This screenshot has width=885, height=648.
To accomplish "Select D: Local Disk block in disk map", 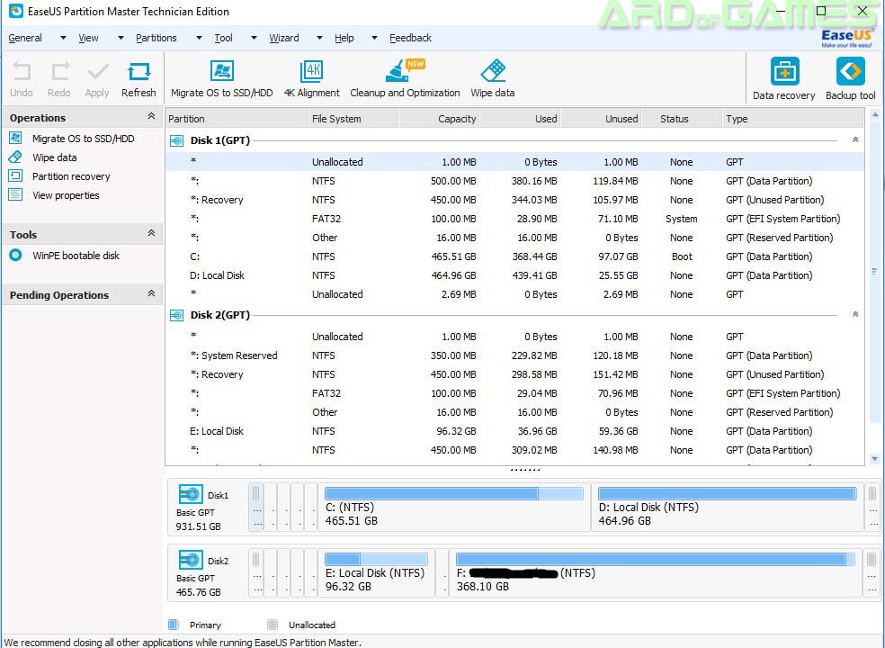I will tap(728, 508).
